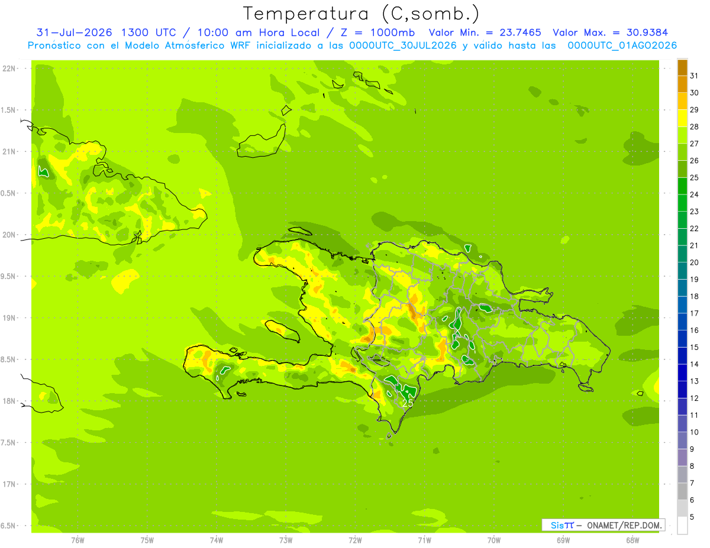Click the '71W' longitude label
The height and width of the screenshot is (548, 710).
click(x=424, y=540)
